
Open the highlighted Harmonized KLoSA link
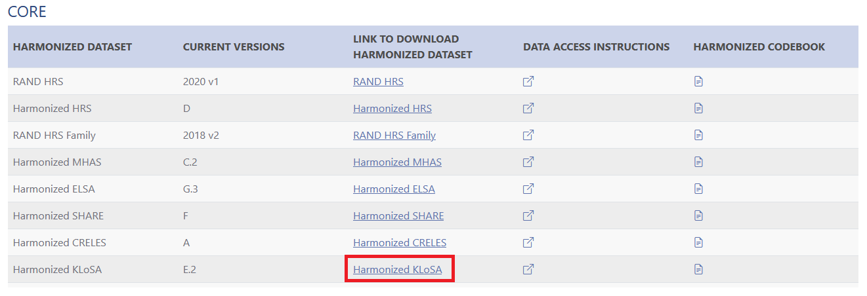tap(398, 269)
